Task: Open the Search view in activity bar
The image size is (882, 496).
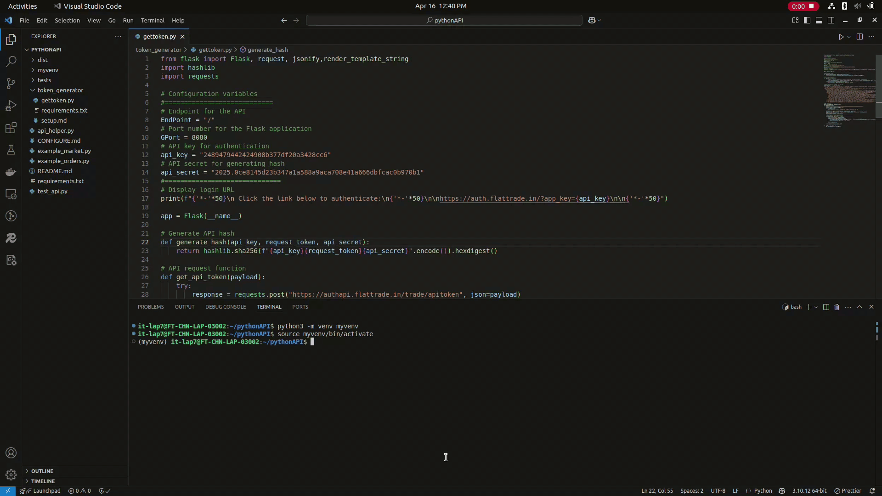Action: 11,62
